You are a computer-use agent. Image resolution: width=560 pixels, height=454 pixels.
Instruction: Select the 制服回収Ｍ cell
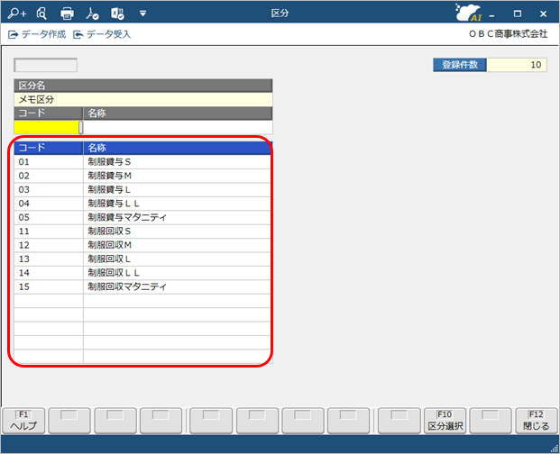coord(177,245)
